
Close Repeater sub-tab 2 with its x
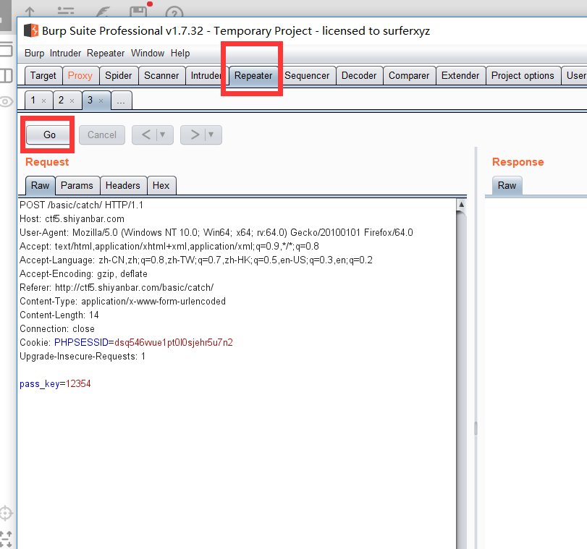(72, 101)
